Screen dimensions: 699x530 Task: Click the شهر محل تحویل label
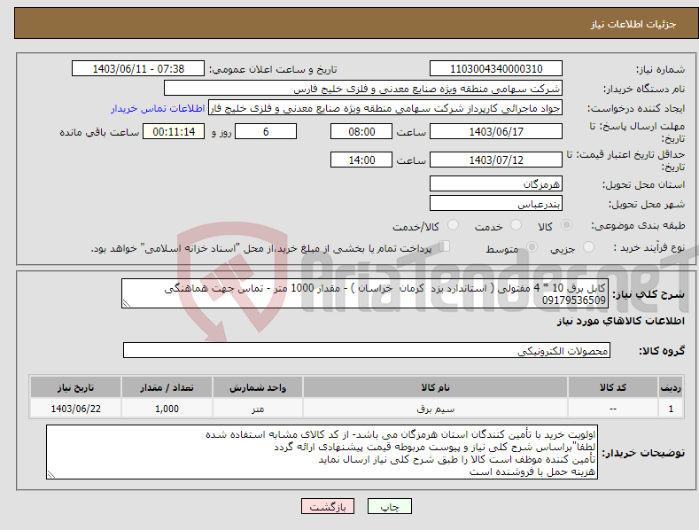pos(647,205)
